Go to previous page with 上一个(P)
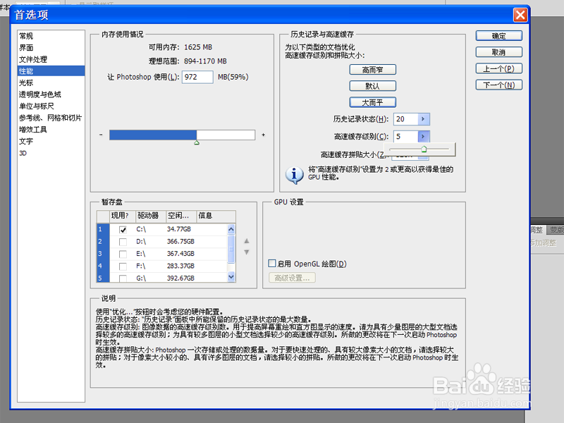Image resolution: width=564 pixels, height=423 pixels. click(x=499, y=68)
